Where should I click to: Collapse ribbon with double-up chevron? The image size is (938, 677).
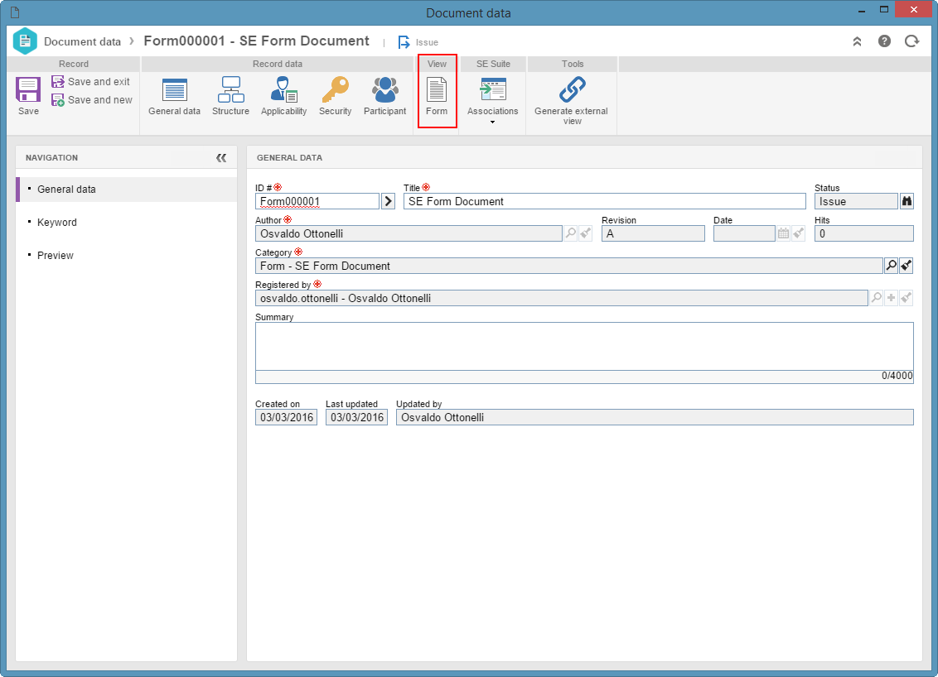[x=858, y=41]
